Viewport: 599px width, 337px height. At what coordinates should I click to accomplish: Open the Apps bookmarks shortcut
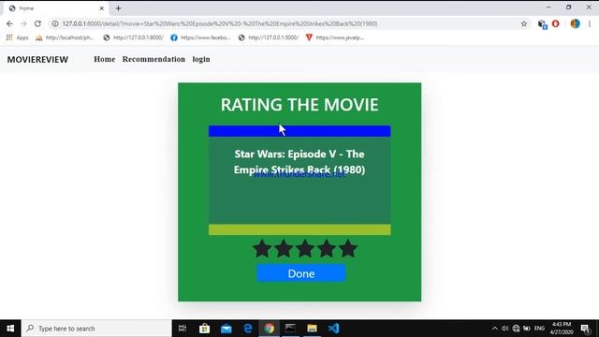tap(17, 37)
